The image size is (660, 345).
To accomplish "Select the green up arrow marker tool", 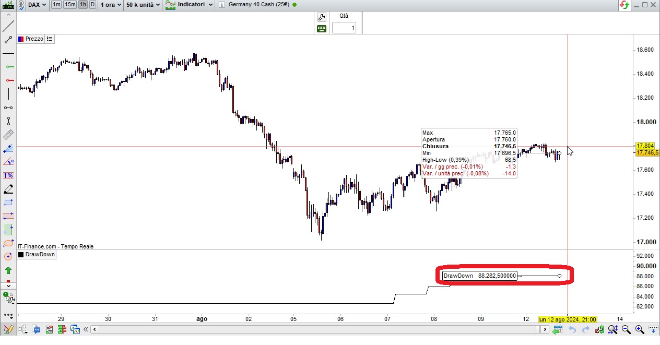I will point(8,270).
